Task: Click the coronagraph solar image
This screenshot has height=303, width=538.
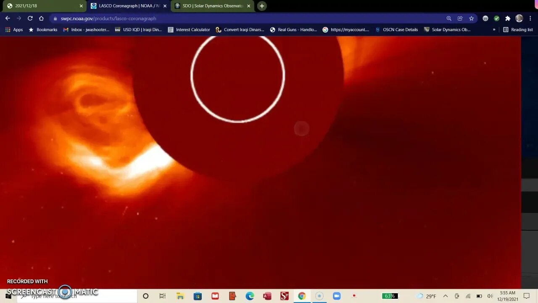Action: point(260,162)
